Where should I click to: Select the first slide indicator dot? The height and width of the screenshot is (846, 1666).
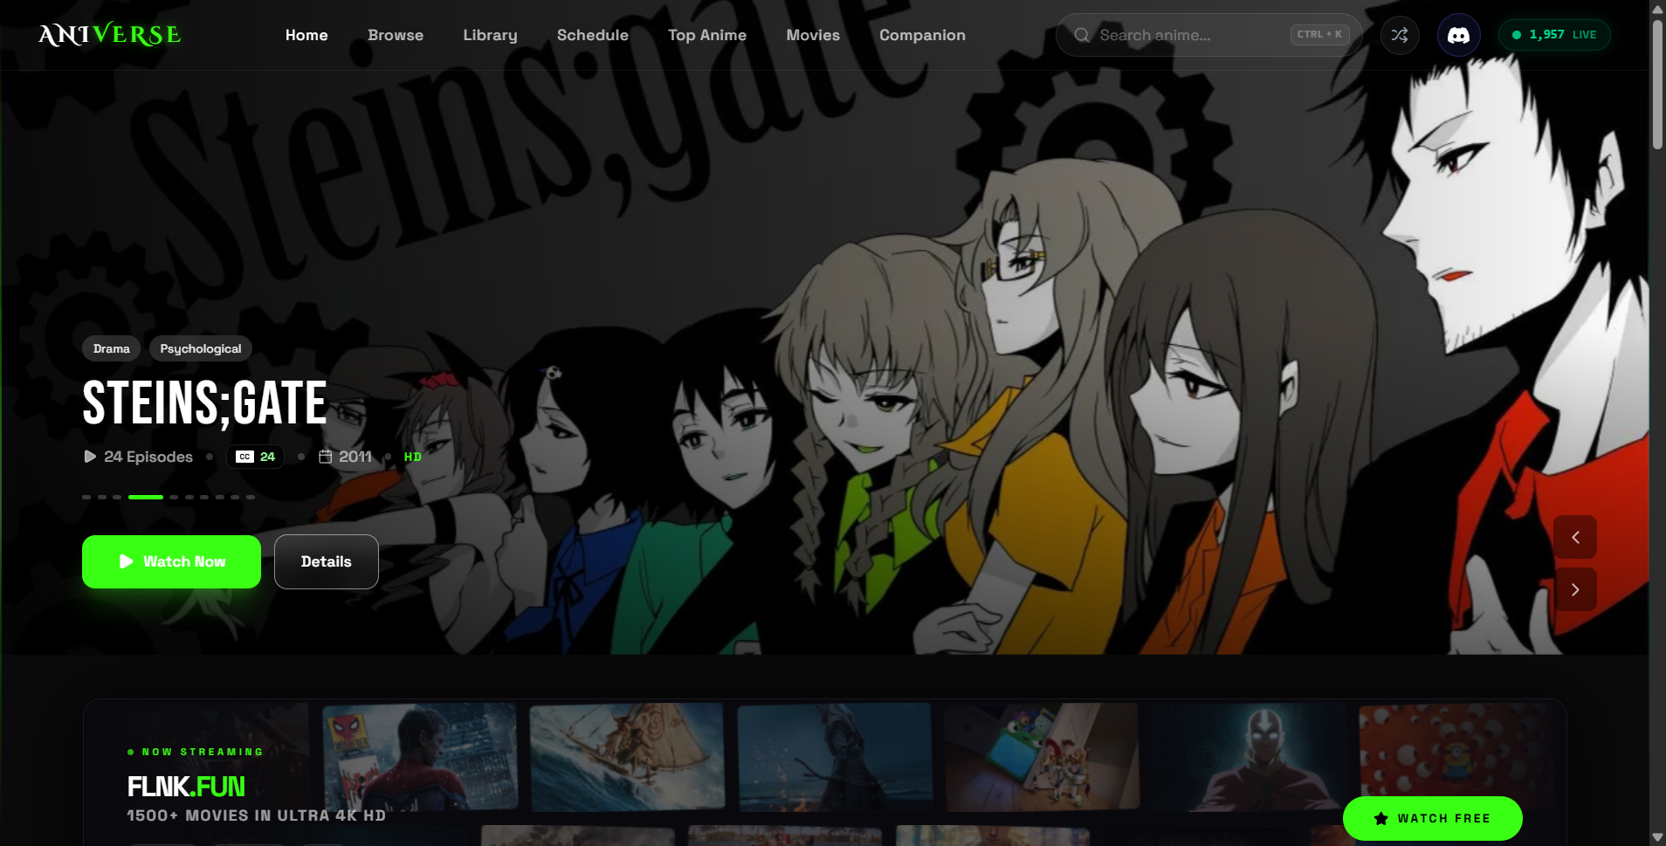(x=86, y=497)
